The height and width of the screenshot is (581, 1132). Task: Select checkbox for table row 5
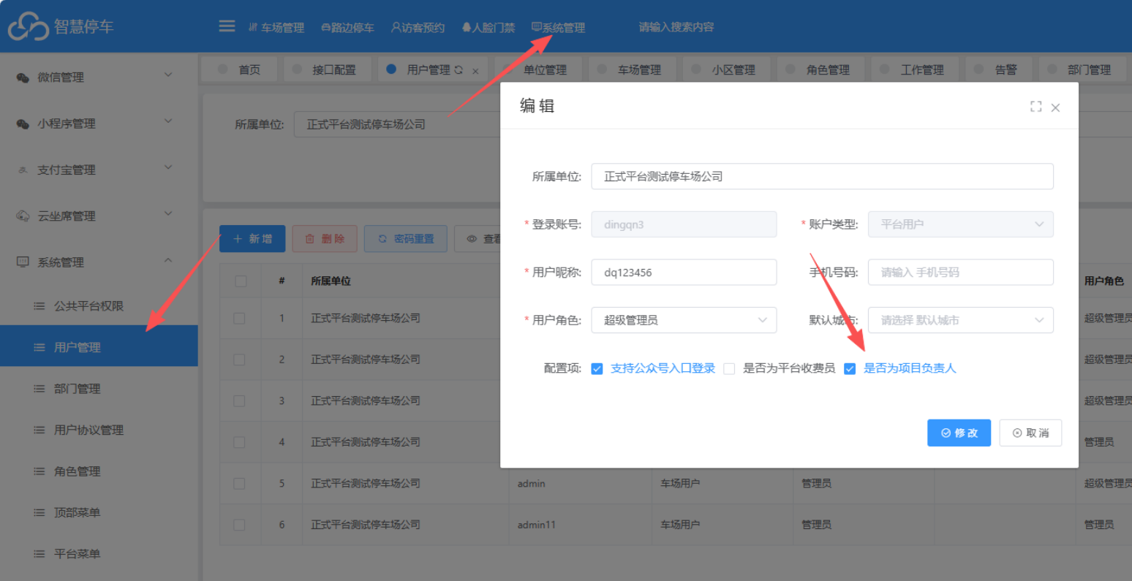click(x=239, y=483)
